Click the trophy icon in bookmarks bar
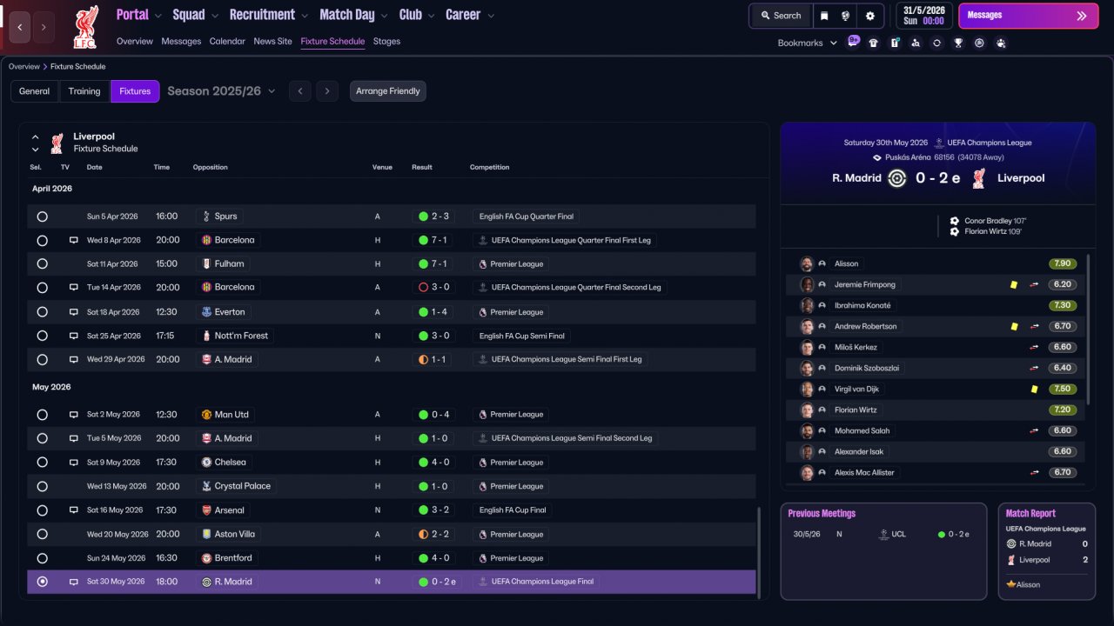 958,43
